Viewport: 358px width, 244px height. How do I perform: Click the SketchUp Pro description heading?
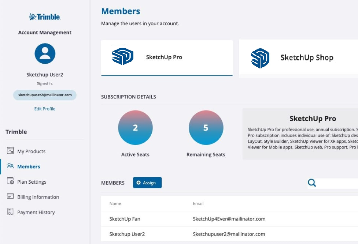click(x=313, y=119)
